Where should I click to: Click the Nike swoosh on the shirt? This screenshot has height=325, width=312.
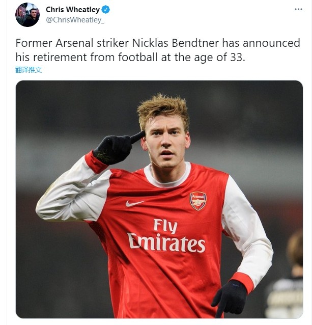click(135, 203)
